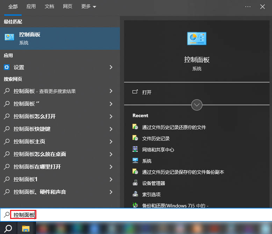Expand more actions with the circle chevron
This screenshot has height=234, width=272.
197,105
